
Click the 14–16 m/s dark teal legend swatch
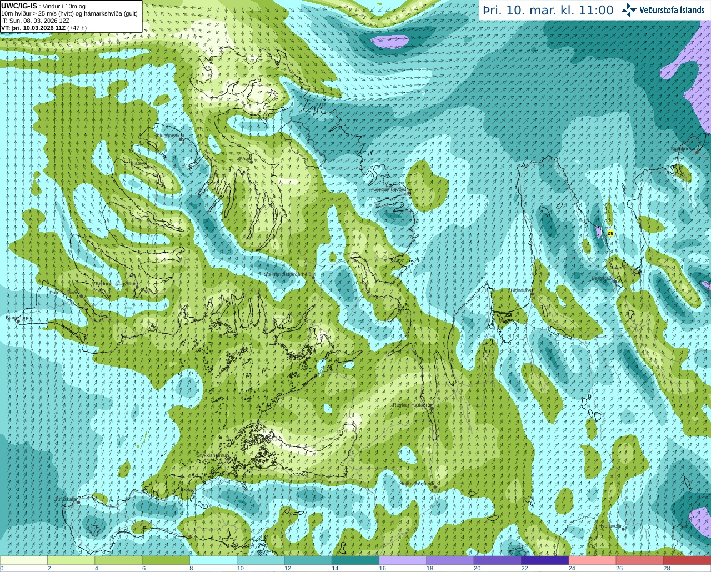pyautogui.click(x=355, y=560)
